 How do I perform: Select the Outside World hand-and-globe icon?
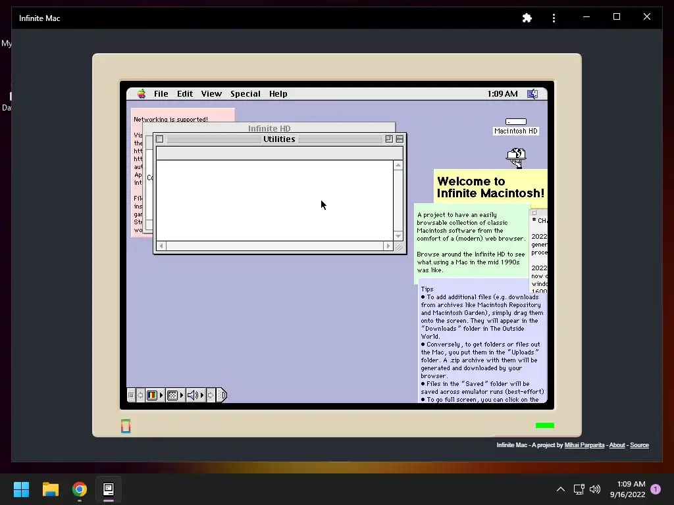pyautogui.click(x=516, y=158)
